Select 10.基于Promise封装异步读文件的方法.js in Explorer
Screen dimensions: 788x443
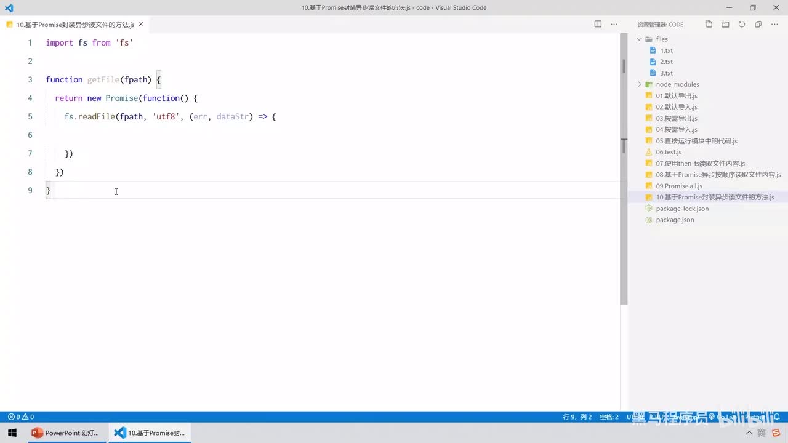click(x=708, y=197)
